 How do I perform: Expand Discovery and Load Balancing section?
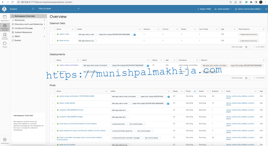click(28, 24)
